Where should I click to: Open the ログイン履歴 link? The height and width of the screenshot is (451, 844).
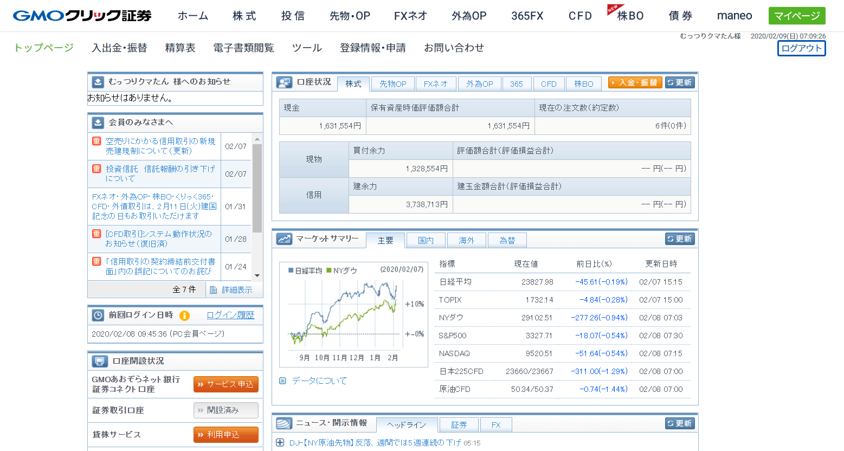pyautogui.click(x=230, y=315)
